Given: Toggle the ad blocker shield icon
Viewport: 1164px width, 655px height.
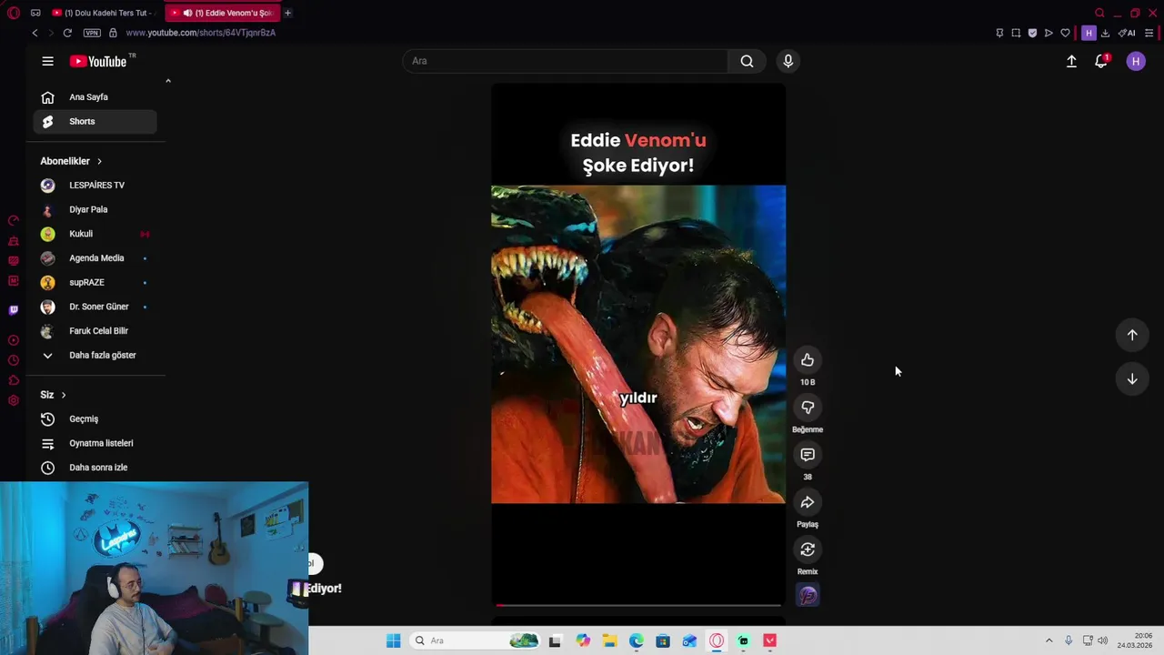Looking at the screenshot, I should (x=1032, y=33).
